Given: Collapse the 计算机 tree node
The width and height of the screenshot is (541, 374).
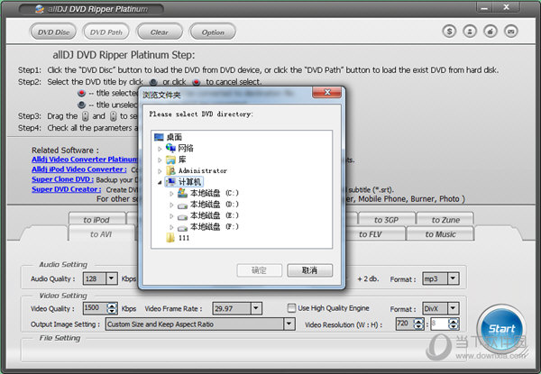Looking at the screenshot, I should pyautogui.click(x=160, y=182).
